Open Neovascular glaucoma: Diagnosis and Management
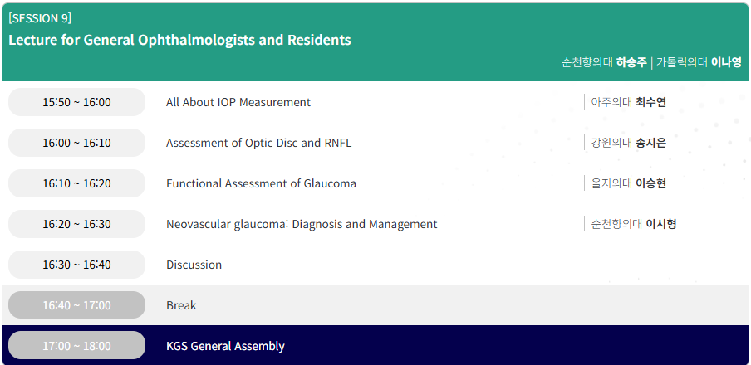 [x=302, y=224]
